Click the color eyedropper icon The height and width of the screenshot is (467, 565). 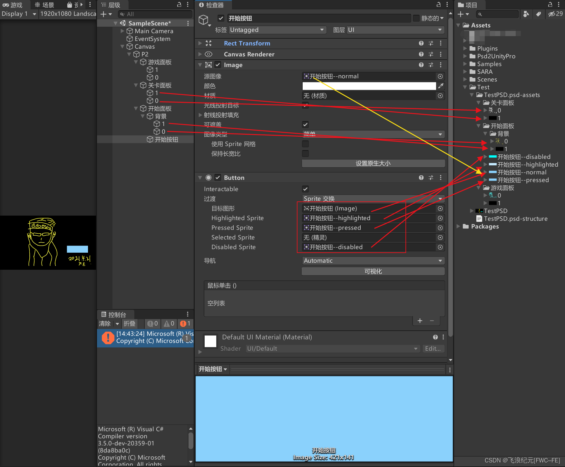coord(441,86)
